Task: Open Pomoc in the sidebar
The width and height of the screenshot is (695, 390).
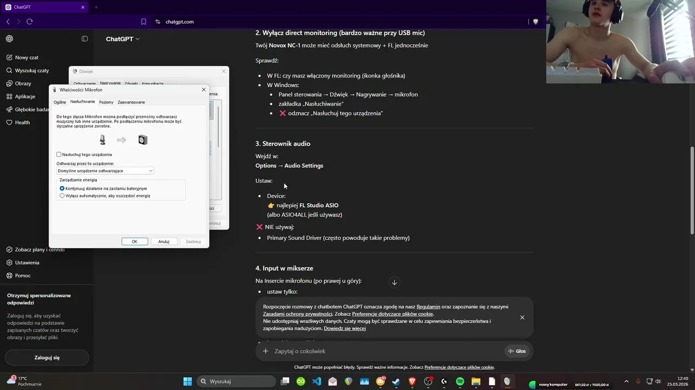Action: click(23, 276)
